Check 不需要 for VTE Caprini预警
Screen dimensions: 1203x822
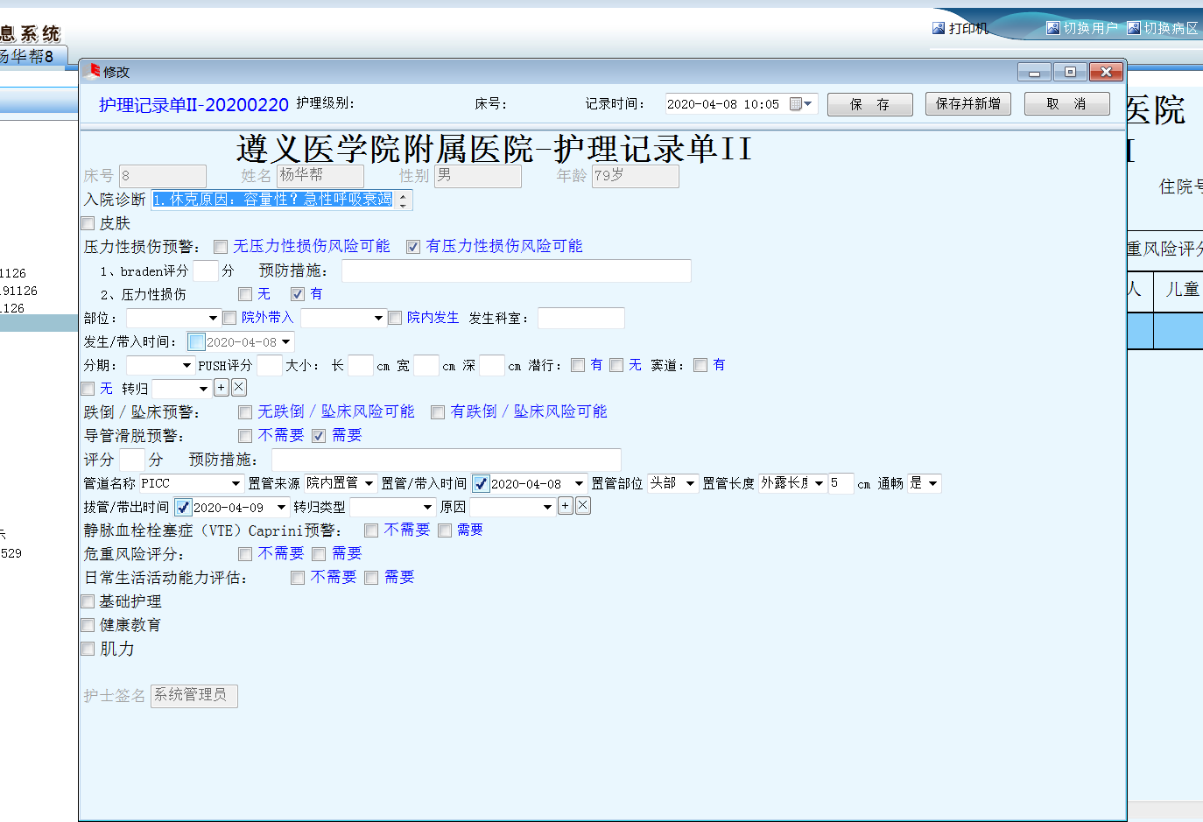tap(371, 530)
